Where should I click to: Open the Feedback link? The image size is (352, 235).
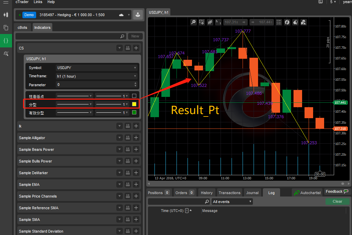pyautogui.click(x=337, y=191)
